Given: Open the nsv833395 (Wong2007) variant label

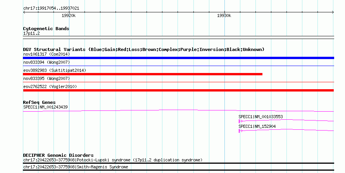Looking at the screenshot, I should coord(47,78).
